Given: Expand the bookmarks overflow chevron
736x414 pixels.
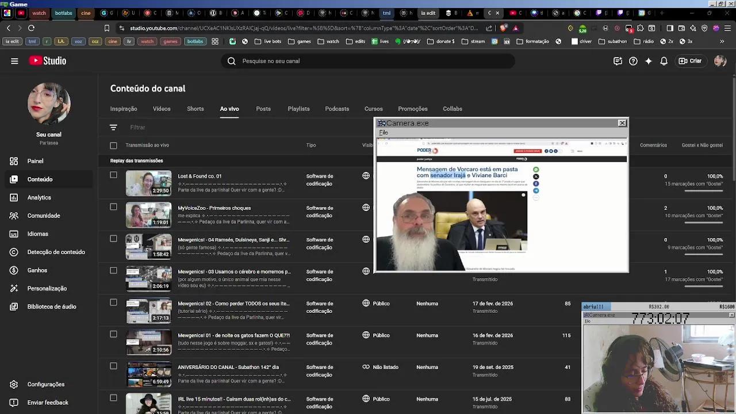Looking at the screenshot, I should point(722,41).
